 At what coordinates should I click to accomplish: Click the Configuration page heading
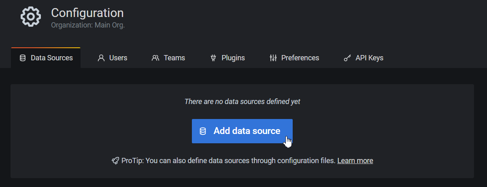87,13
